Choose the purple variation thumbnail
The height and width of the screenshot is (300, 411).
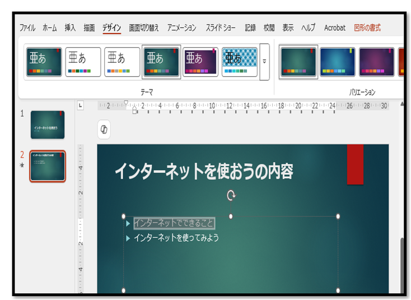(377, 62)
